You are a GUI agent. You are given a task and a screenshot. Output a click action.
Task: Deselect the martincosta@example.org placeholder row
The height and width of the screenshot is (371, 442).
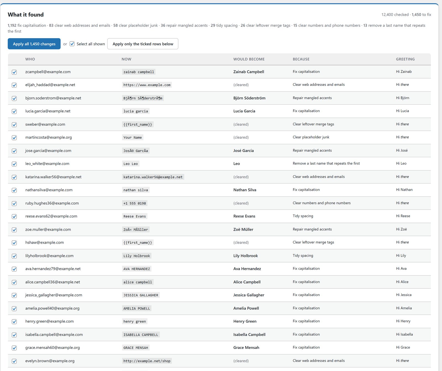14,138
